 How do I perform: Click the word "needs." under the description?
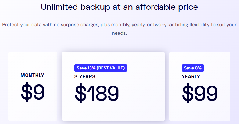pos(120,33)
